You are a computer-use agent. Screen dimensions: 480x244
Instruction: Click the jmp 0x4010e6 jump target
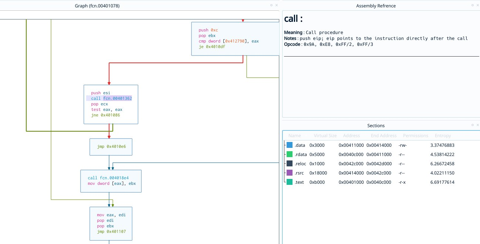coord(111,146)
